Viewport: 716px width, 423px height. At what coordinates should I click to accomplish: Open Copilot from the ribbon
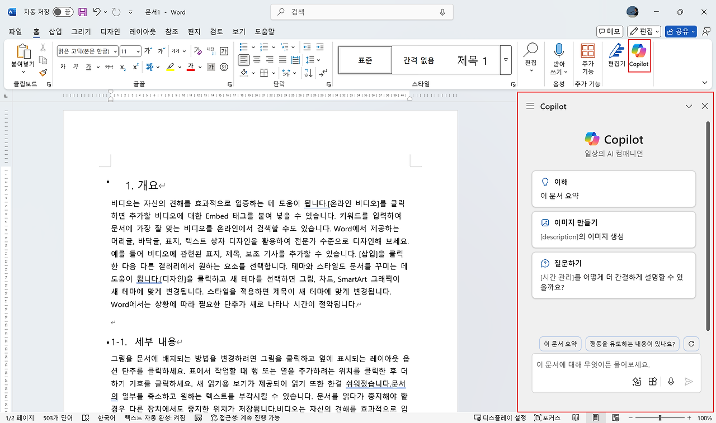point(639,56)
